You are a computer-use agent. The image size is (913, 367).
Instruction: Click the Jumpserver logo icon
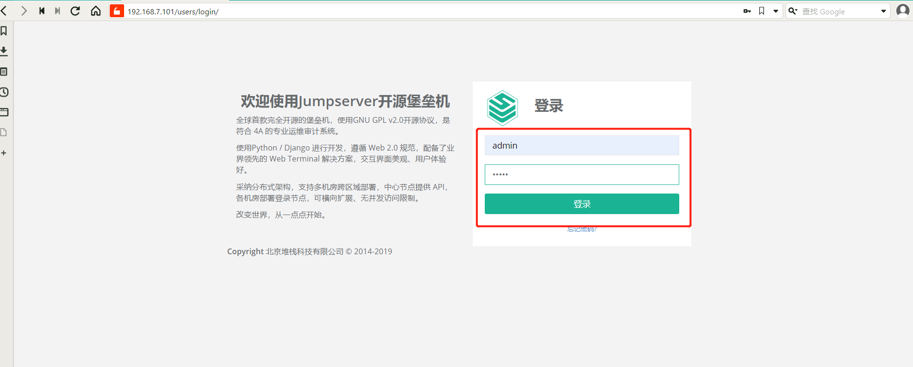pos(502,108)
